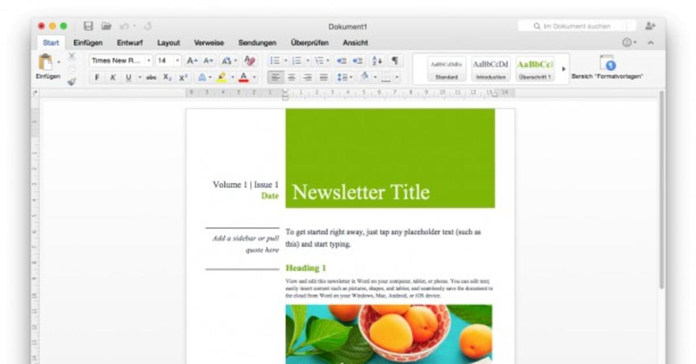Toggle superscript X² formatting
The height and width of the screenshot is (364, 696).
(x=183, y=77)
